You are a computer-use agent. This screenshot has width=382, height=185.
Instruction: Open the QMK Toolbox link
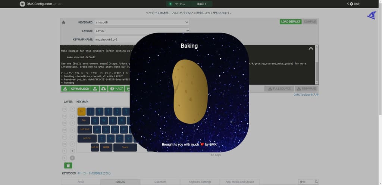306,95
